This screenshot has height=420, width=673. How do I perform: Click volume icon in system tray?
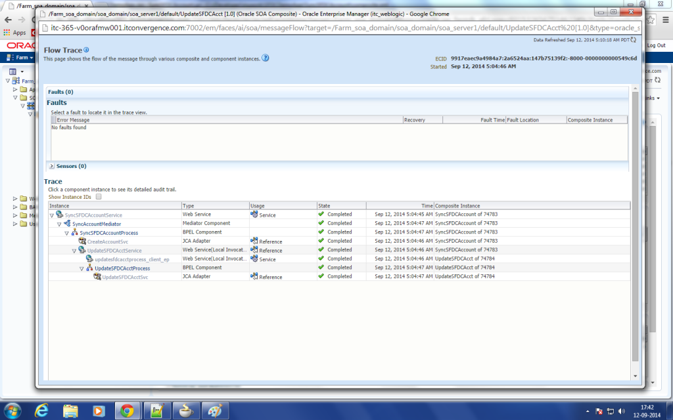point(622,411)
